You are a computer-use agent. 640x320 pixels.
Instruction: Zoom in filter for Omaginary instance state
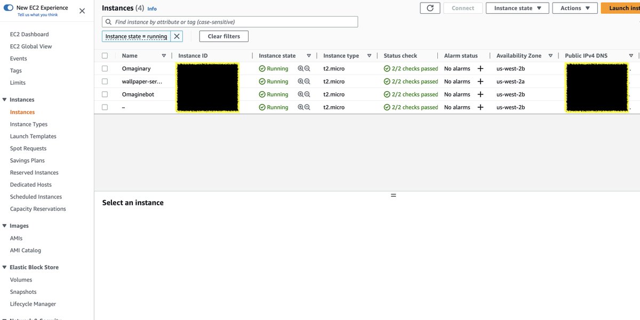(301, 69)
